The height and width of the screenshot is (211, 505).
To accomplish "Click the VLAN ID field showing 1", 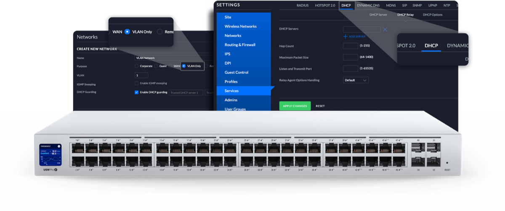I will 141,75.
